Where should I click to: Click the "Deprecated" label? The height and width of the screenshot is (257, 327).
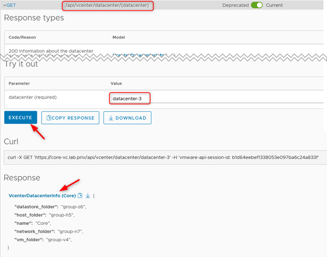pos(236,5)
